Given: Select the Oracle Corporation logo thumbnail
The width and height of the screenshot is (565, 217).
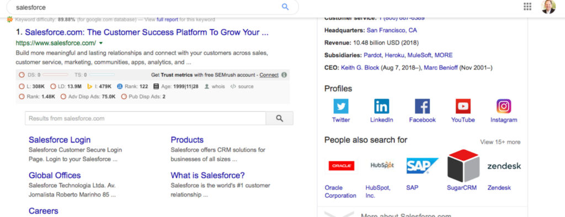Looking at the screenshot, I should coord(341,166).
